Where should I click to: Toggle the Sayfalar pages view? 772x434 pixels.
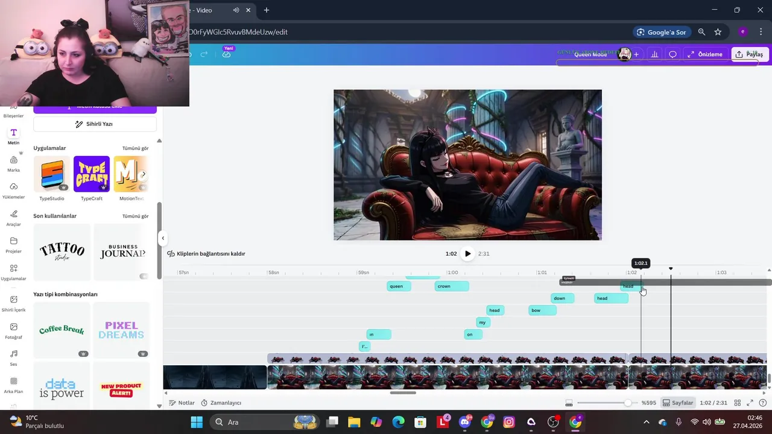[x=678, y=403]
